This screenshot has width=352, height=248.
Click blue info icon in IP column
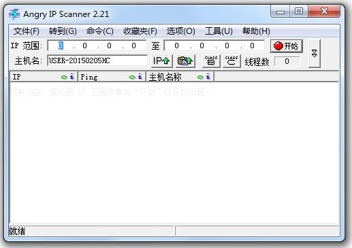pyautogui.click(x=72, y=77)
